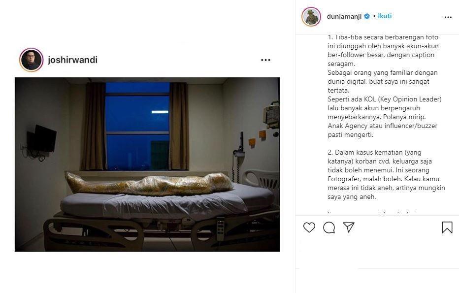
Task: Click duniamanji profile avatar
Action: (311, 17)
